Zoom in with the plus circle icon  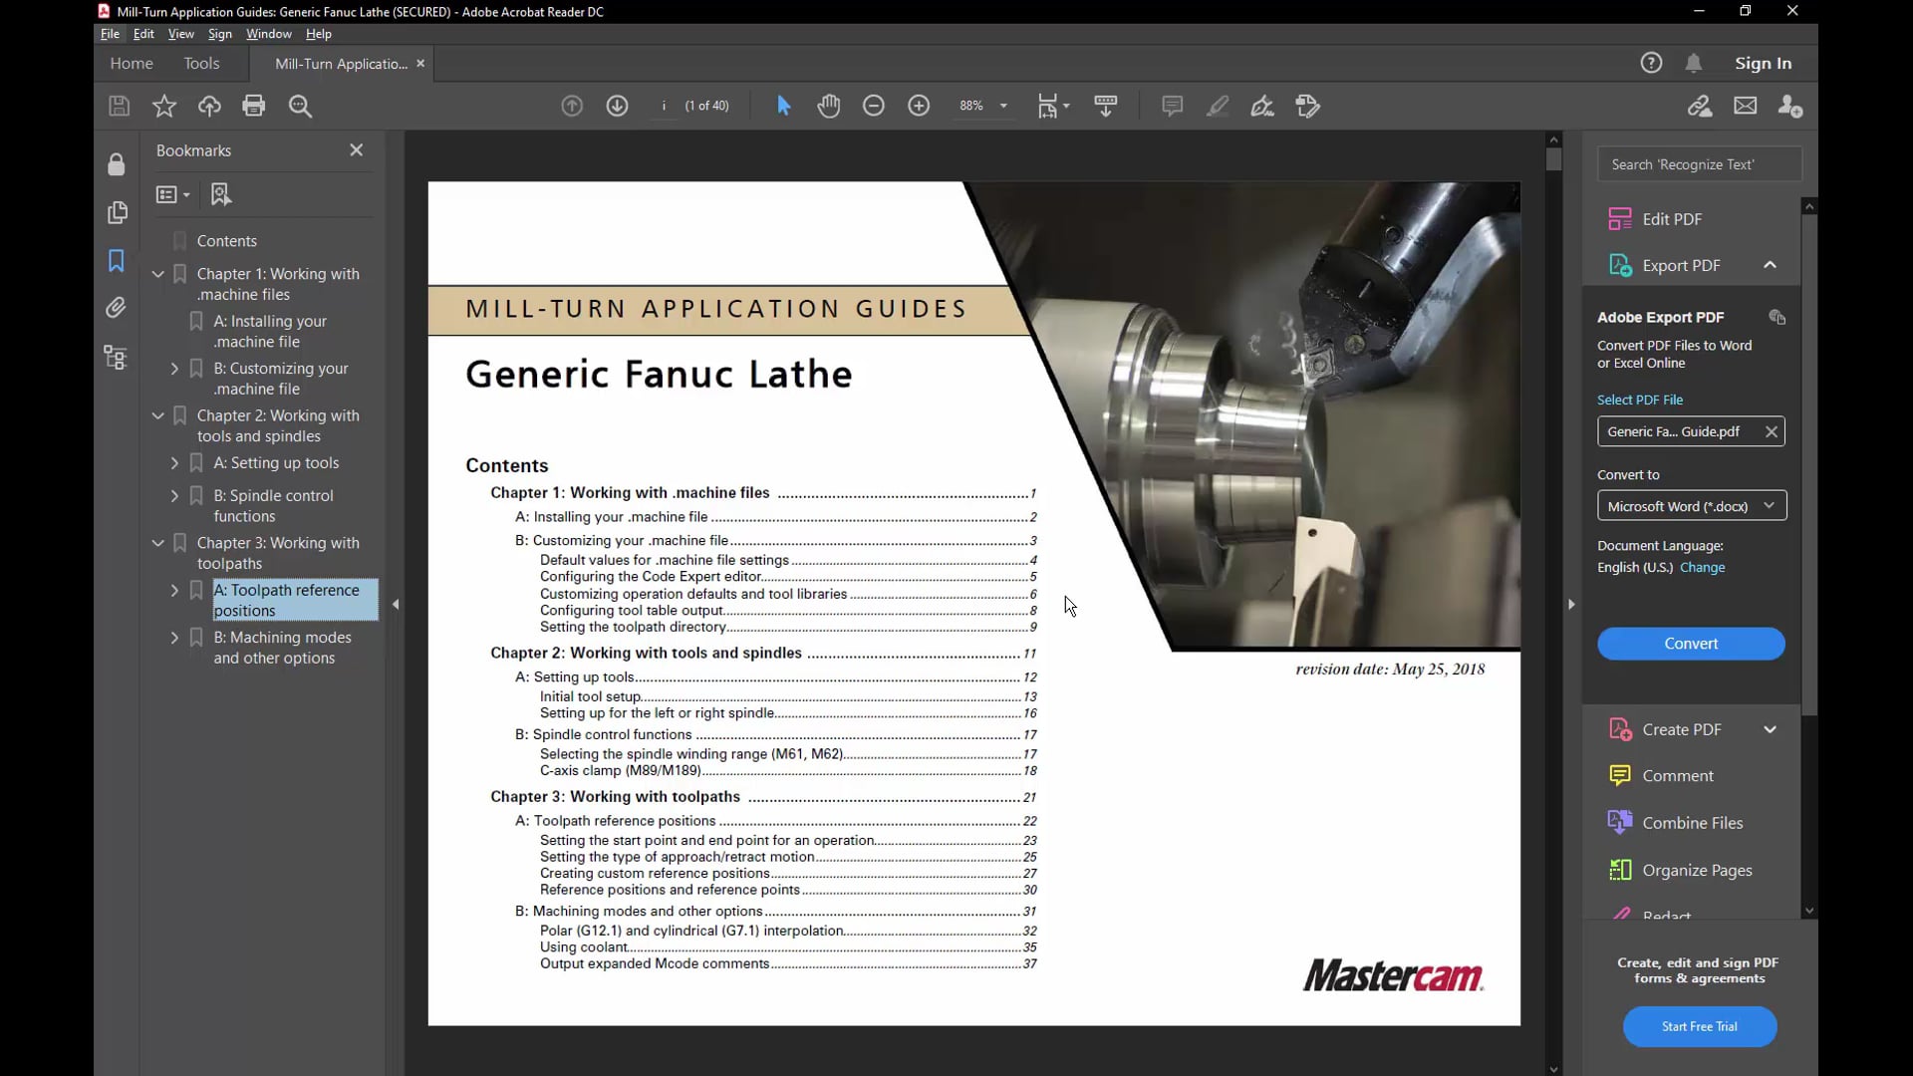click(x=919, y=106)
